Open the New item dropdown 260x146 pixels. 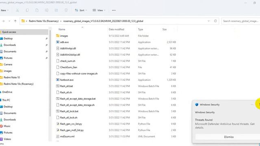coord(4,10)
